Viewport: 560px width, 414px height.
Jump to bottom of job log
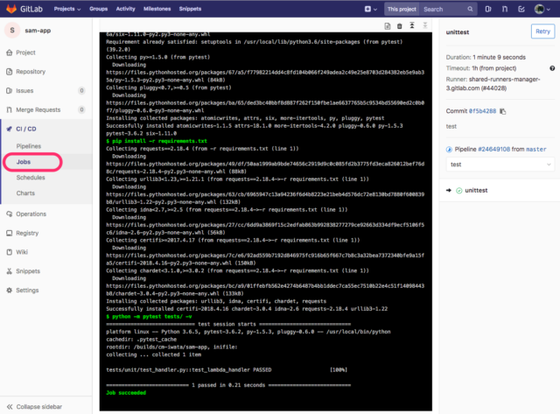tap(425, 25)
